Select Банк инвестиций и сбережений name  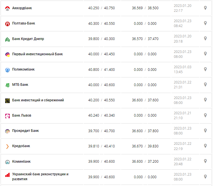point(38,100)
